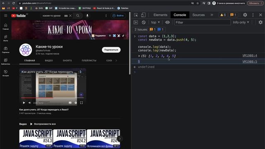Show more DevTools tabs chevron
The image size is (265, 149).
pyautogui.click(x=212, y=15)
